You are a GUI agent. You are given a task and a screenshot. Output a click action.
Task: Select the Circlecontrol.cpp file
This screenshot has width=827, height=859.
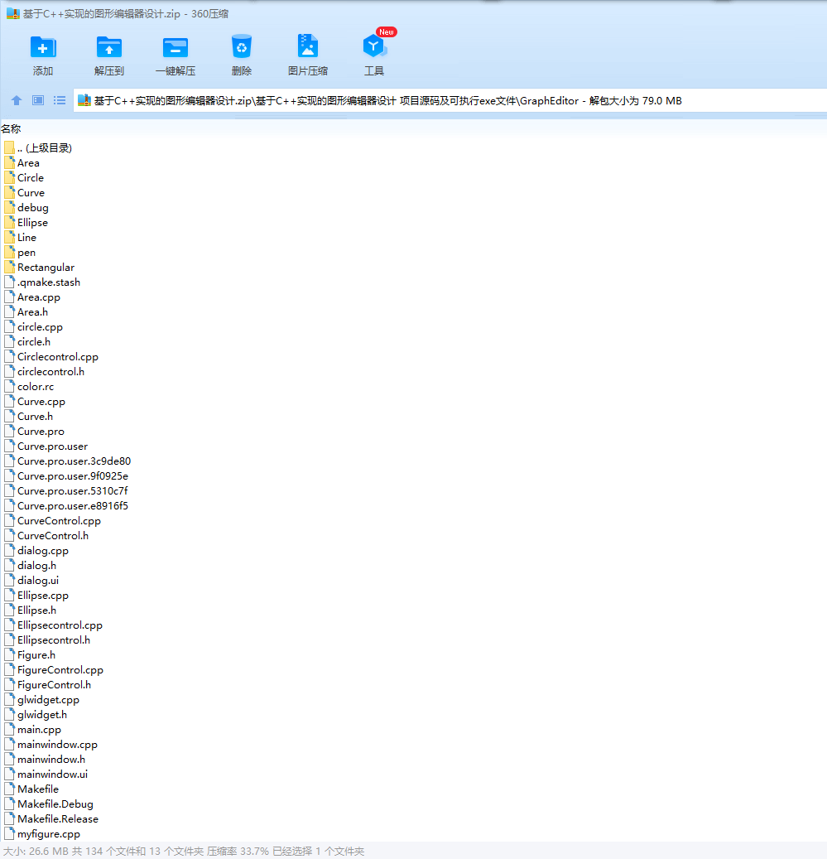pos(50,357)
